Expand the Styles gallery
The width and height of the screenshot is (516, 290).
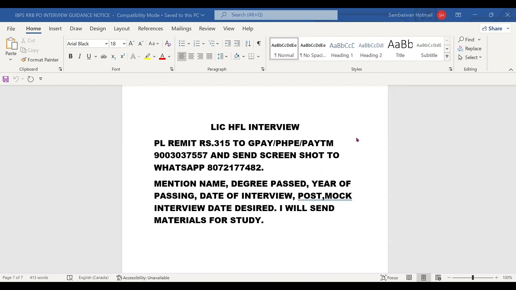click(x=447, y=57)
